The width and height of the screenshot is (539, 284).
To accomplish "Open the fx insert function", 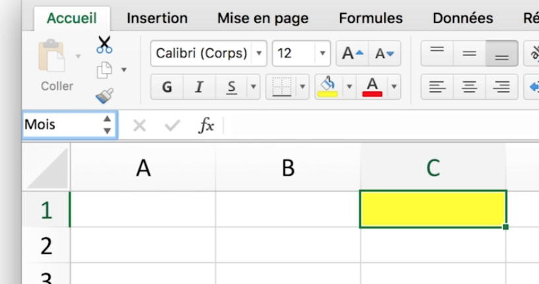I will tap(206, 125).
